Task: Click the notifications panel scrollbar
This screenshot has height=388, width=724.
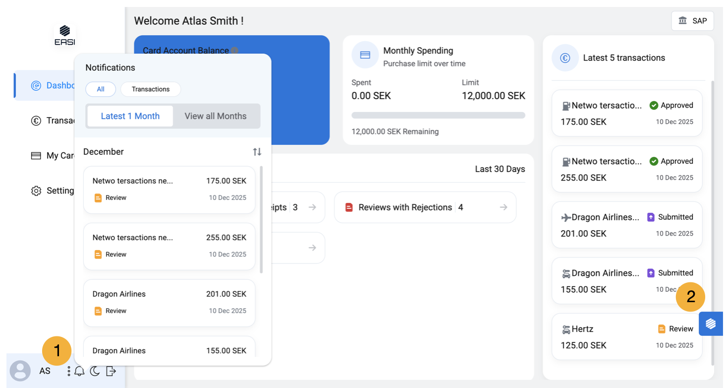Action: pos(261,219)
